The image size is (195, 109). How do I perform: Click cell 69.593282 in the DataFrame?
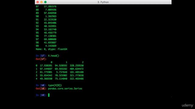61,69
